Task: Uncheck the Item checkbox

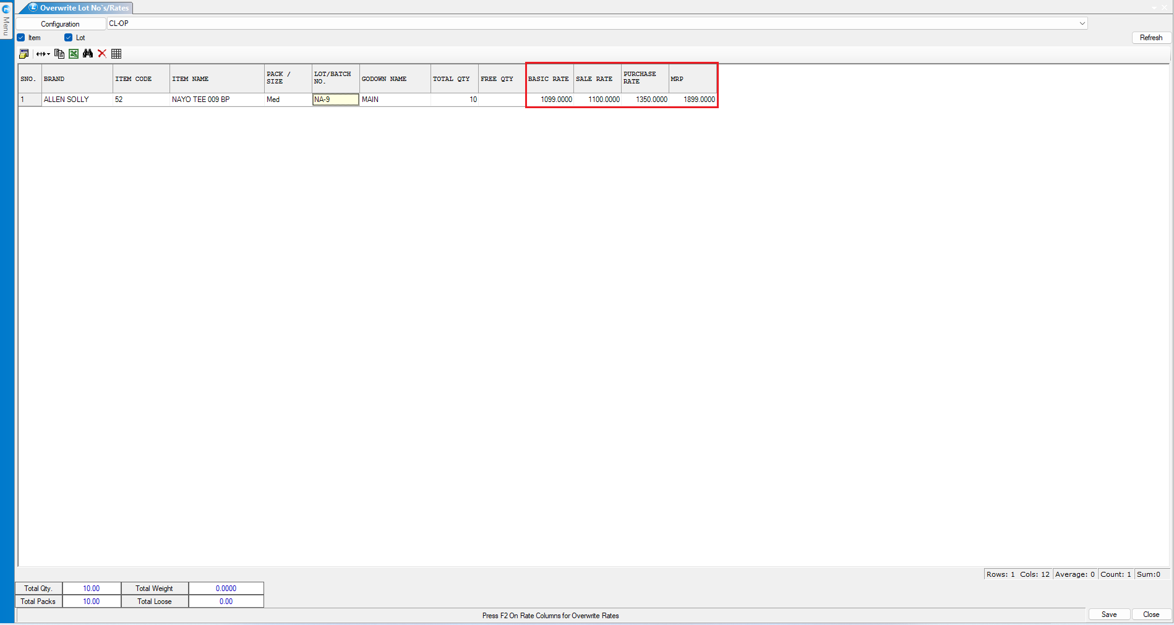Action: [21, 38]
